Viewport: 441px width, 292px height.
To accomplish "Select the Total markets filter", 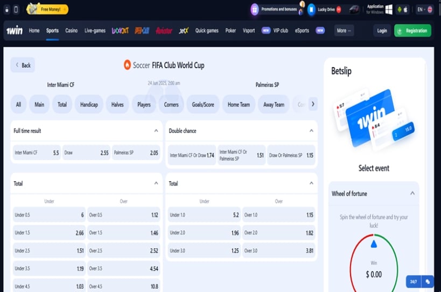I will point(62,104).
